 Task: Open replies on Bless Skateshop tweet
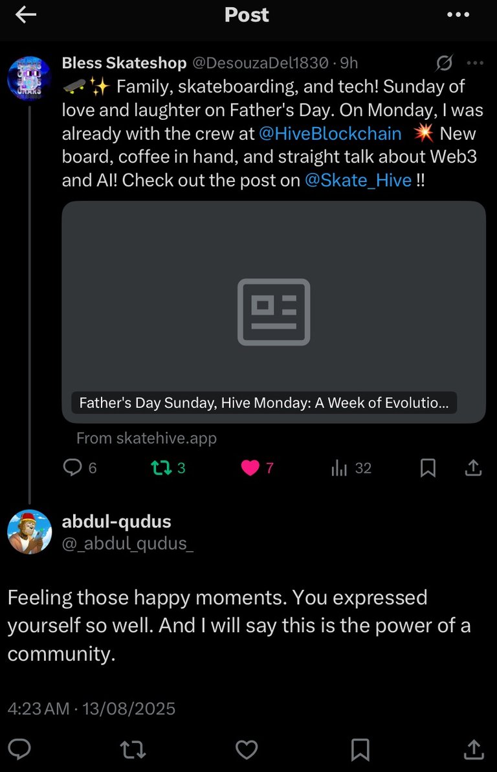tap(73, 468)
